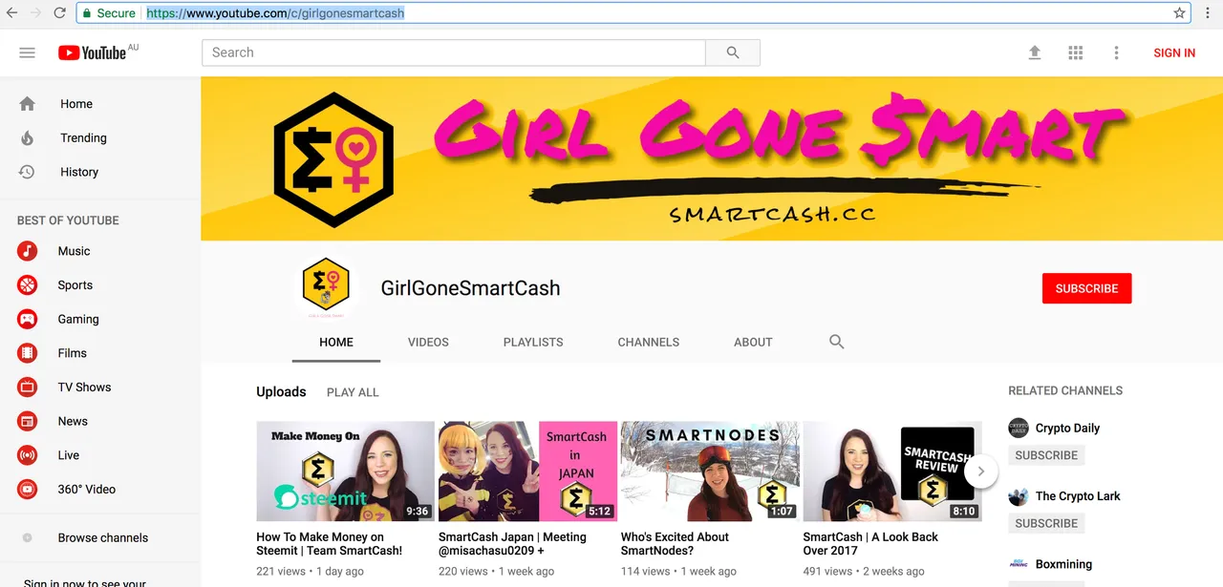Click '221 views • 1 day ago' text
Image resolution: width=1223 pixels, height=587 pixels.
click(310, 571)
